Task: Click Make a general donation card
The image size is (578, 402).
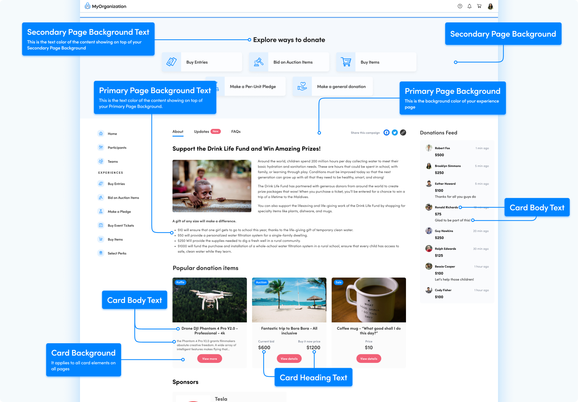Action: 333,86
